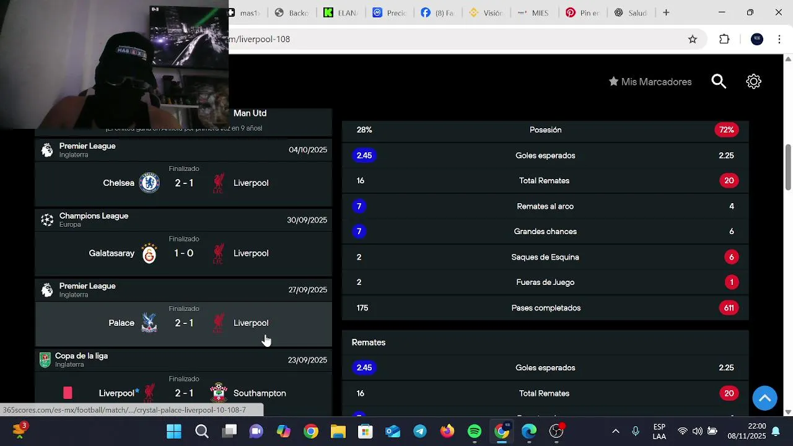
Task: Click the red card next to Liverpool
Action: [x=68, y=393]
